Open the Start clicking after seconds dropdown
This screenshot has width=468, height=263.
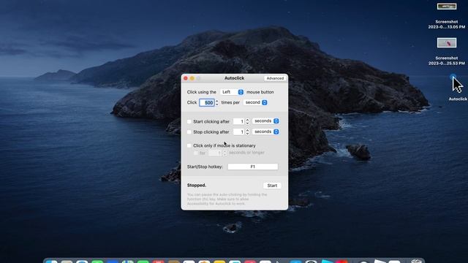coord(265,121)
